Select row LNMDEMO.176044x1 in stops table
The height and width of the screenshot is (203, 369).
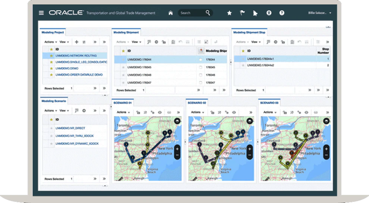[x=282, y=59]
